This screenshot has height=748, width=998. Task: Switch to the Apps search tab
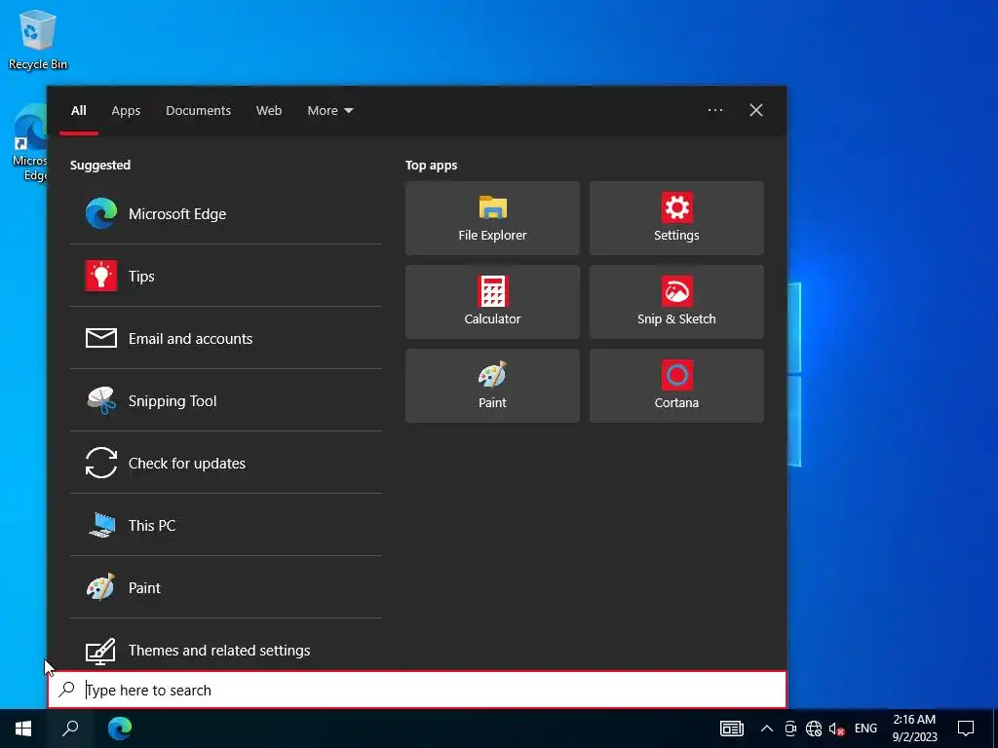(126, 111)
